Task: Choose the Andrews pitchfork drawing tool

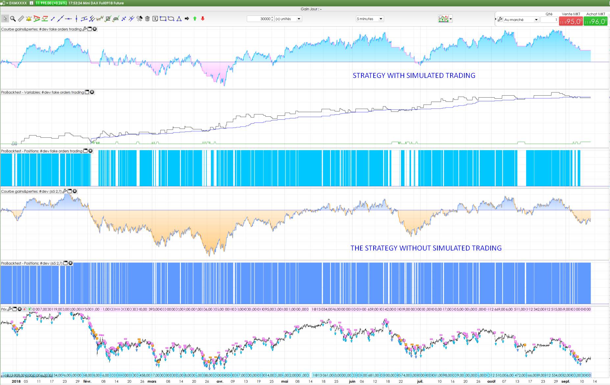Action: click(x=92, y=19)
